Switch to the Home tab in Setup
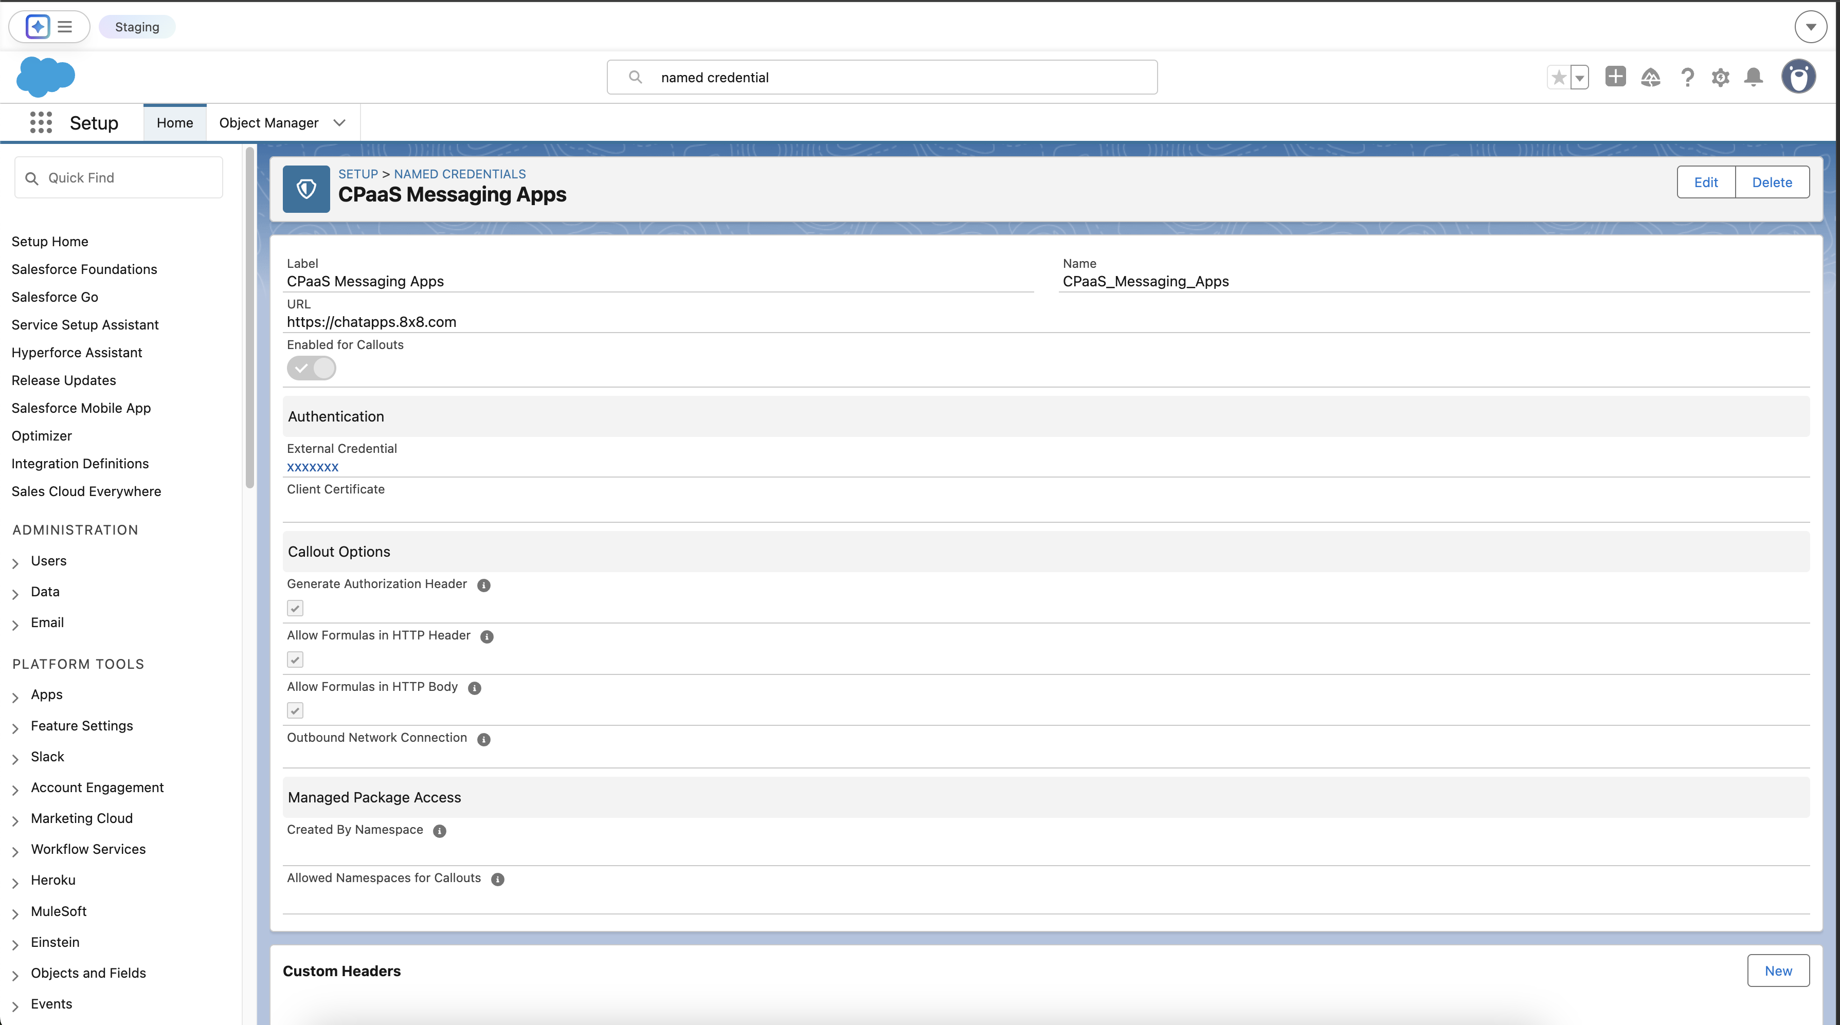The image size is (1840, 1025). point(174,122)
